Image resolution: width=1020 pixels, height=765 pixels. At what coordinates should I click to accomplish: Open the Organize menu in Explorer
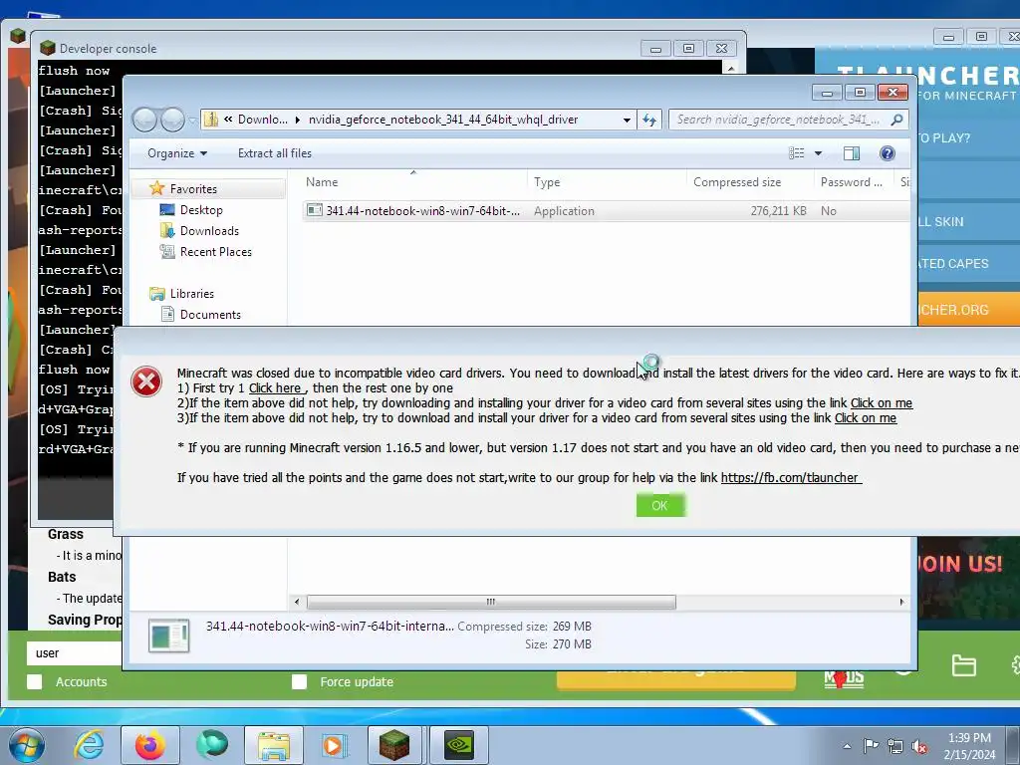coord(177,153)
